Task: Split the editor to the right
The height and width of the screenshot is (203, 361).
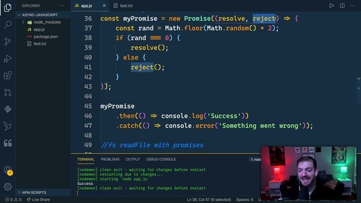Action: point(342,6)
